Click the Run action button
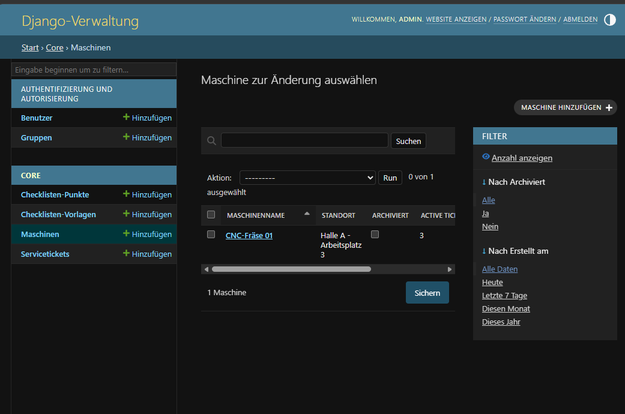The width and height of the screenshot is (625, 414). pyautogui.click(x=390, y=178)
